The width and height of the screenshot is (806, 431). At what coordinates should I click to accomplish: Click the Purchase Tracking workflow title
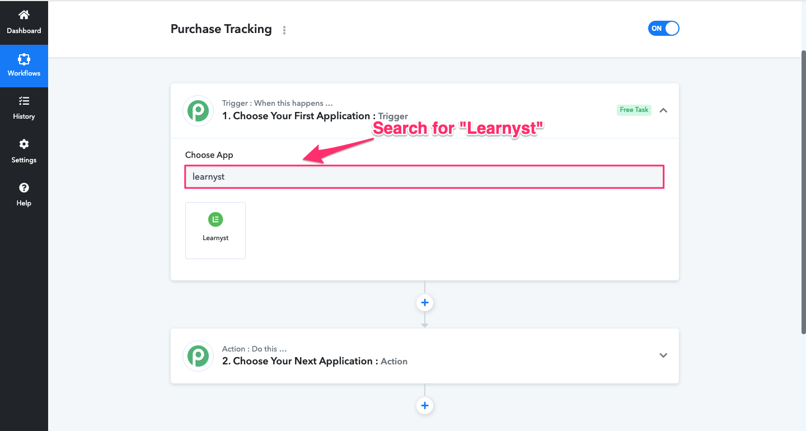click(221, 29)
